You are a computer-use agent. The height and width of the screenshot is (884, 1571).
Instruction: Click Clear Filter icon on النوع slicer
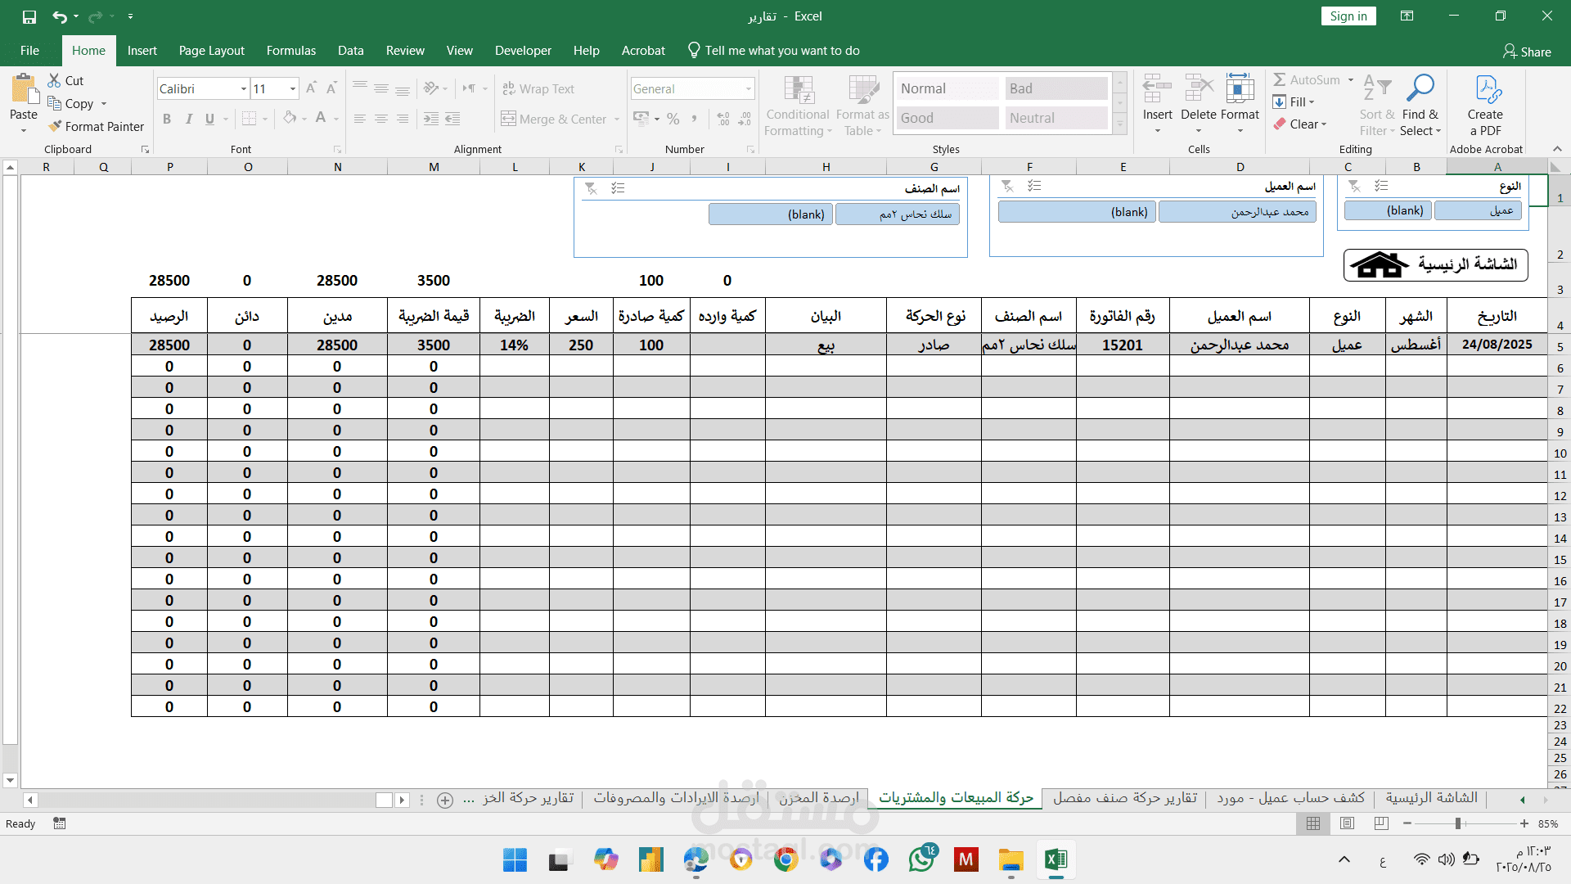[1354, 187]
